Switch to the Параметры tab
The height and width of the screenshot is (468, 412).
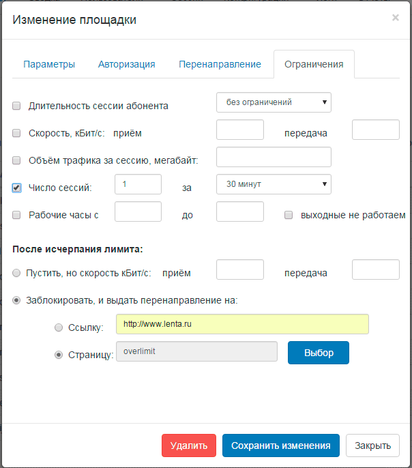[49, 64]
